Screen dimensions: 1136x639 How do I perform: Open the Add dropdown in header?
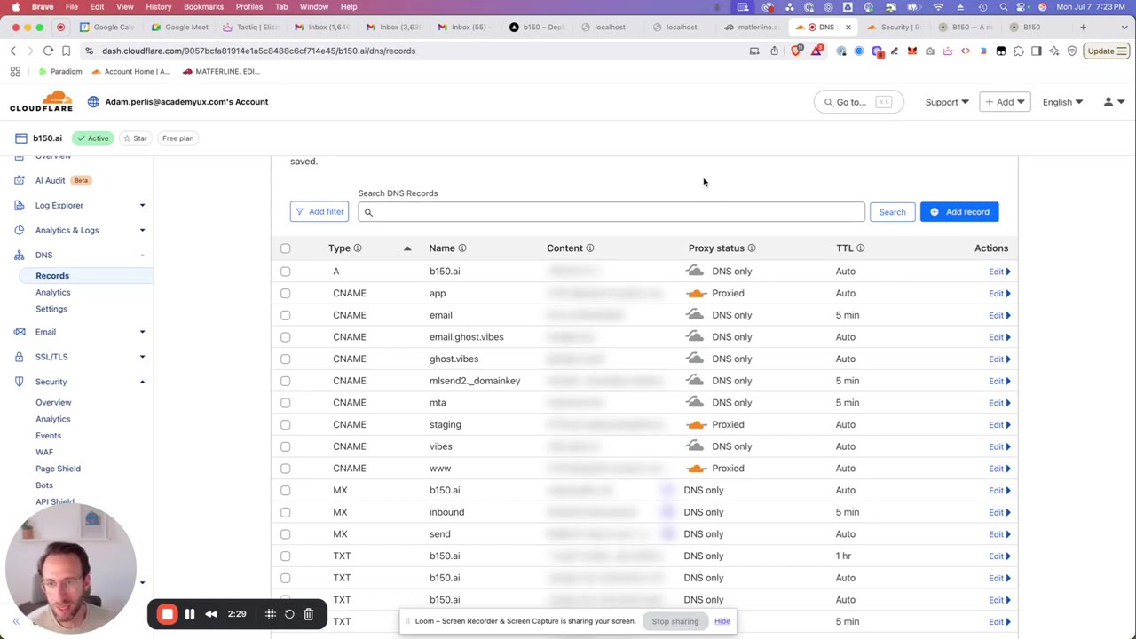pyautogui.click(x=1005, y=102)
